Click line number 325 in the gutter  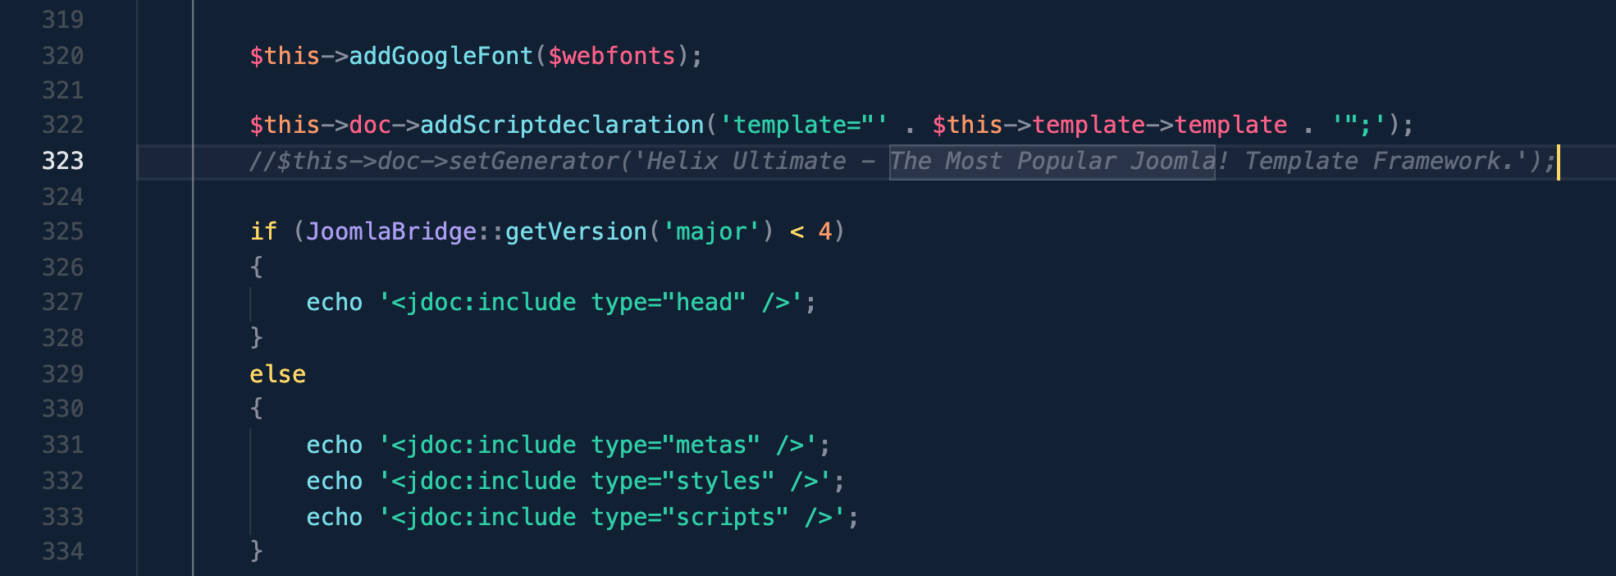coord(62,231)
